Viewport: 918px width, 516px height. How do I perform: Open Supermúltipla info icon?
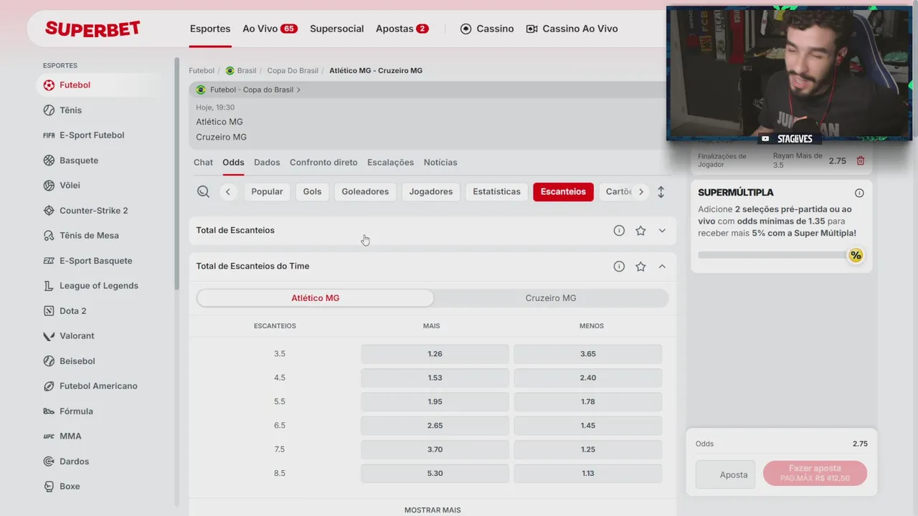pos(859,193)
